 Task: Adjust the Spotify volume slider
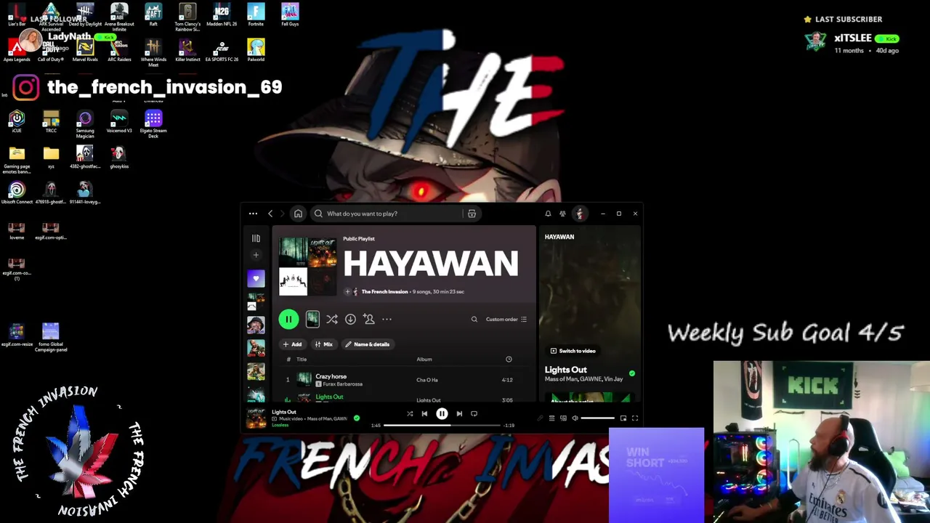(x=598, y=418)
